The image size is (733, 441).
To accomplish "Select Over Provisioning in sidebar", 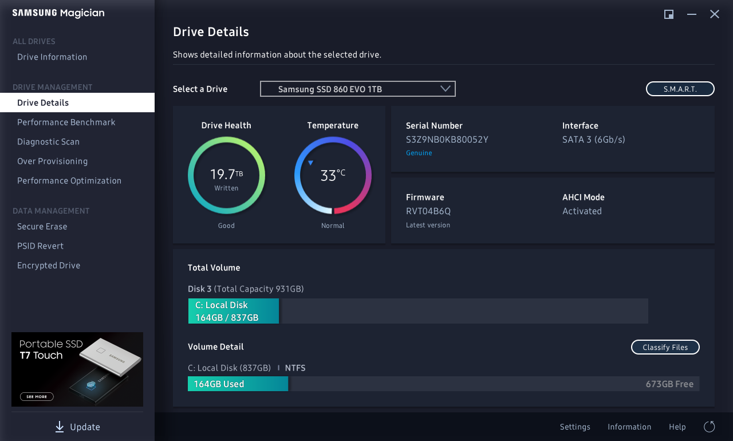I will point(53,161).
